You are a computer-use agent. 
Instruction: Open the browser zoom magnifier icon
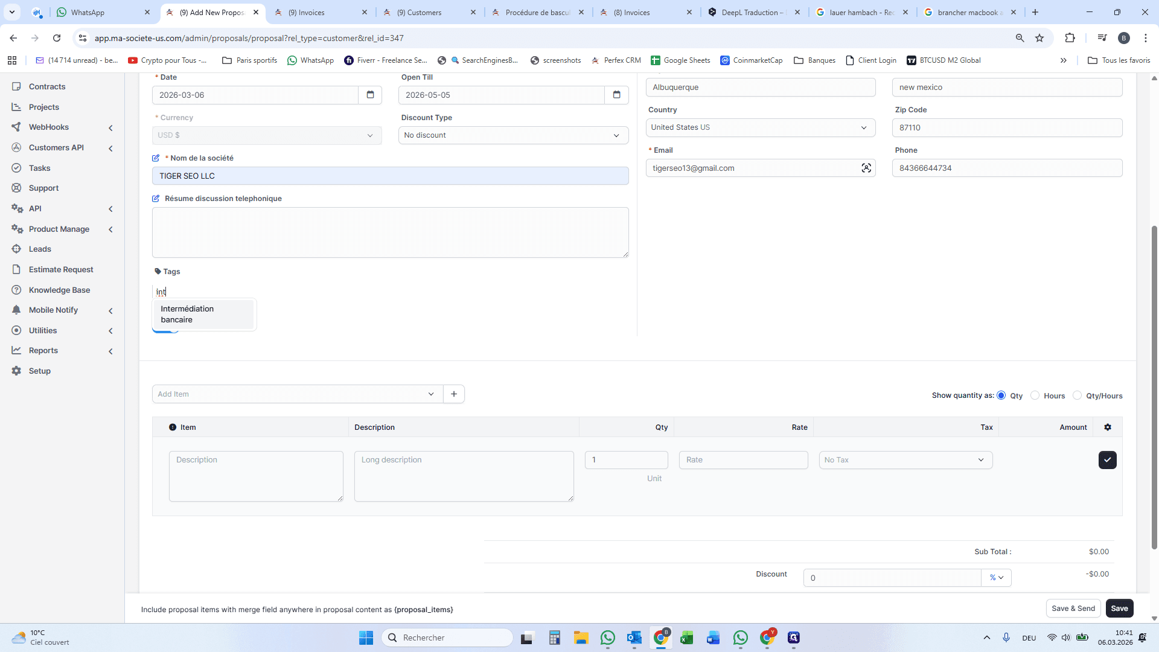click(1020, 38)
